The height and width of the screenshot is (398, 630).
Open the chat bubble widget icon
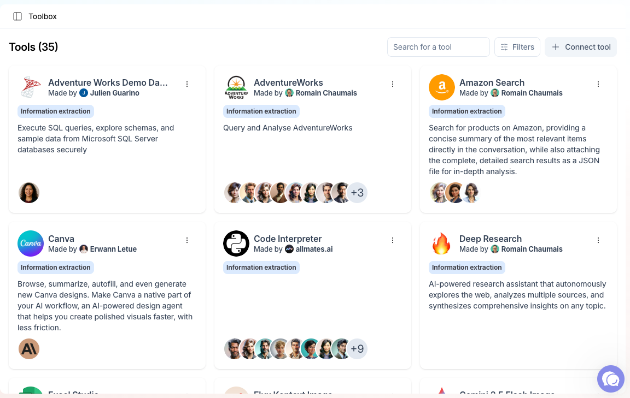611,379
